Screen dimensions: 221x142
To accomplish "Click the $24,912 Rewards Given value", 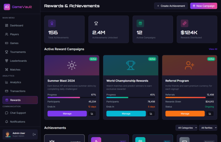I will click(209, 101).
